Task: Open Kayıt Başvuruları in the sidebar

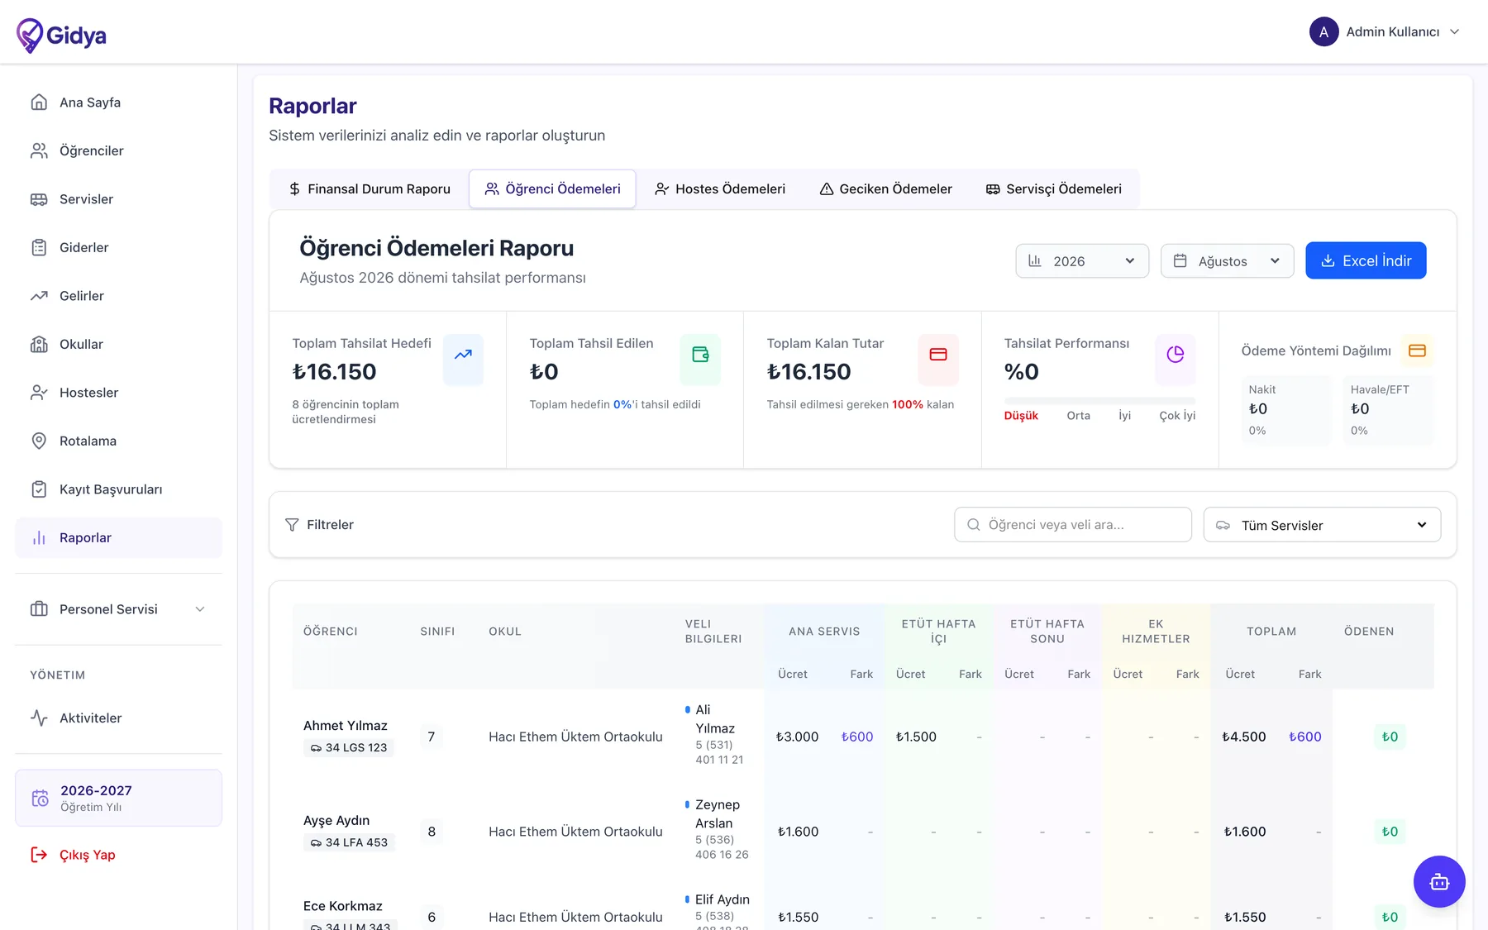Action: 118,489
